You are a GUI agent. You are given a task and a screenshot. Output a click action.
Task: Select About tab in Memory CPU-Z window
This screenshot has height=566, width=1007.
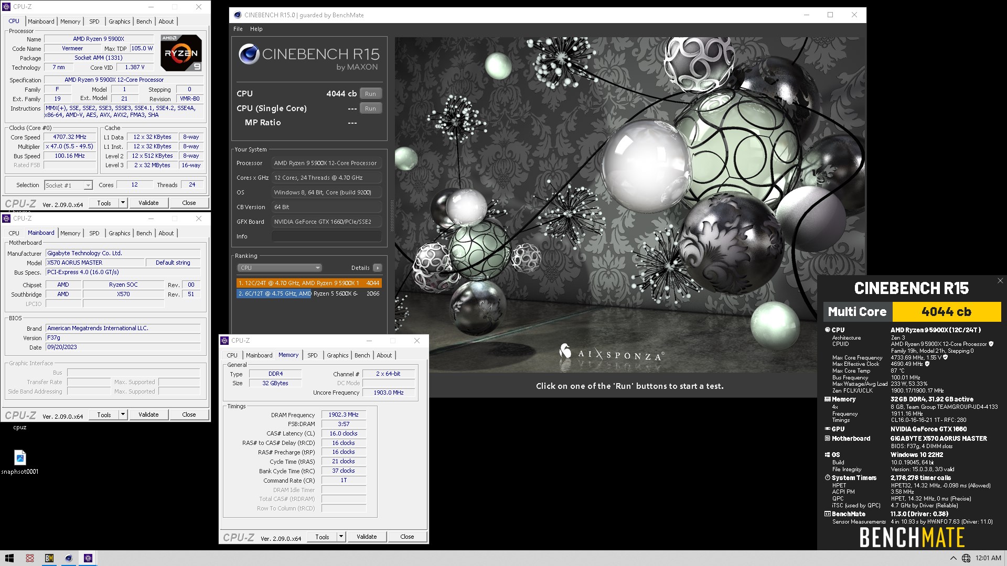point(384,355)
